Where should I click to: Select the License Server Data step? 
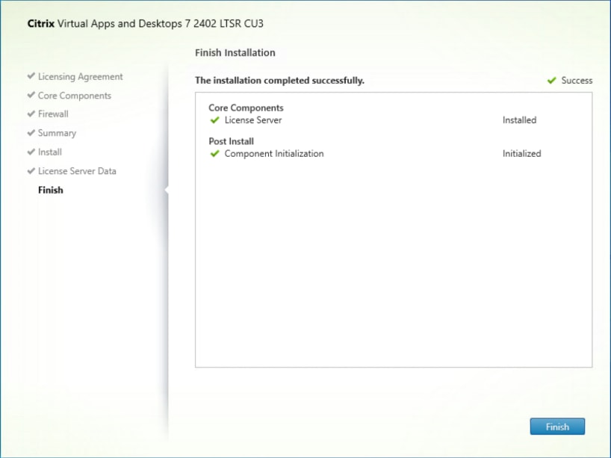pos(77,171)
